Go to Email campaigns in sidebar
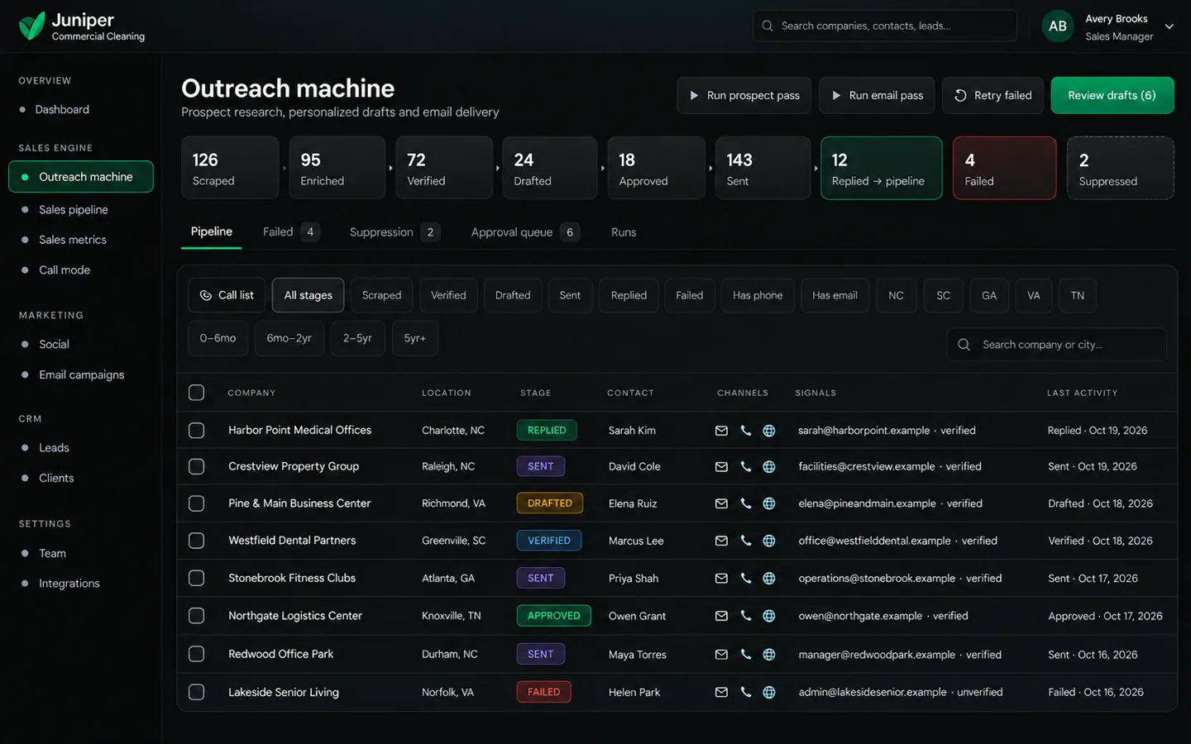1191x744 pixels. pyautogui.click(x=80, y=375)
